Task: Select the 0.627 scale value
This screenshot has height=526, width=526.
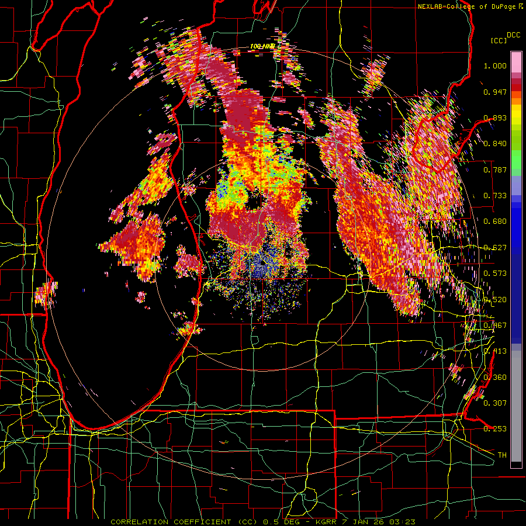Action: [495, 248]
